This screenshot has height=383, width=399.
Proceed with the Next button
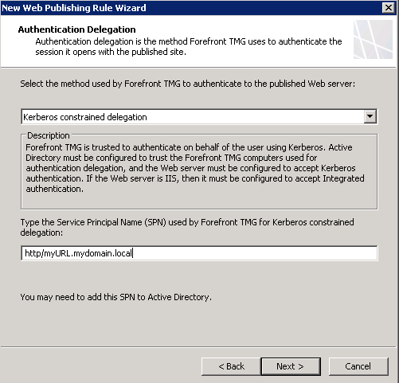[x=291, y=366]
